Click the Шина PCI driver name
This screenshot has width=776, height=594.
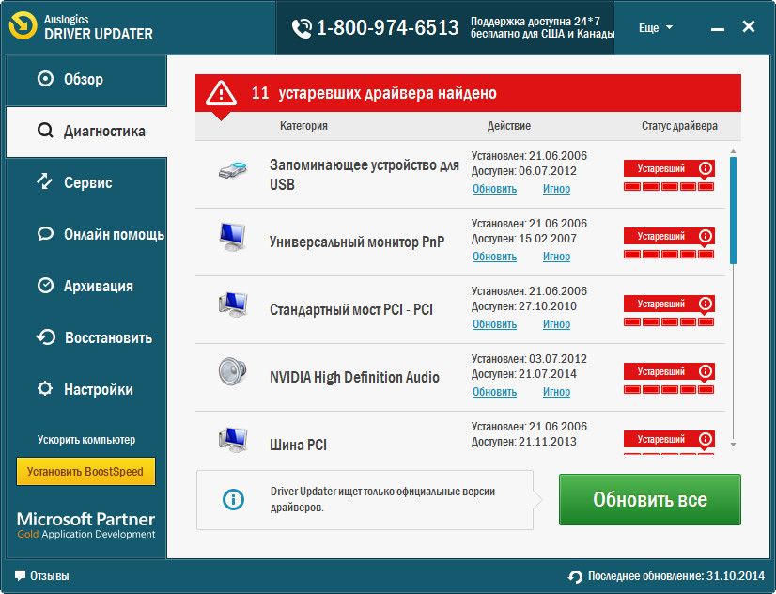tap(298, 445)
